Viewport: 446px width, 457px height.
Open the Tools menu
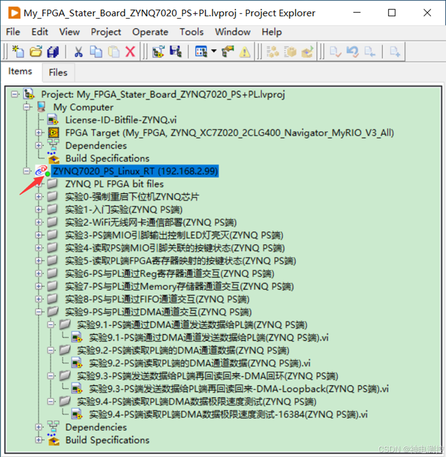click(192, 31)
